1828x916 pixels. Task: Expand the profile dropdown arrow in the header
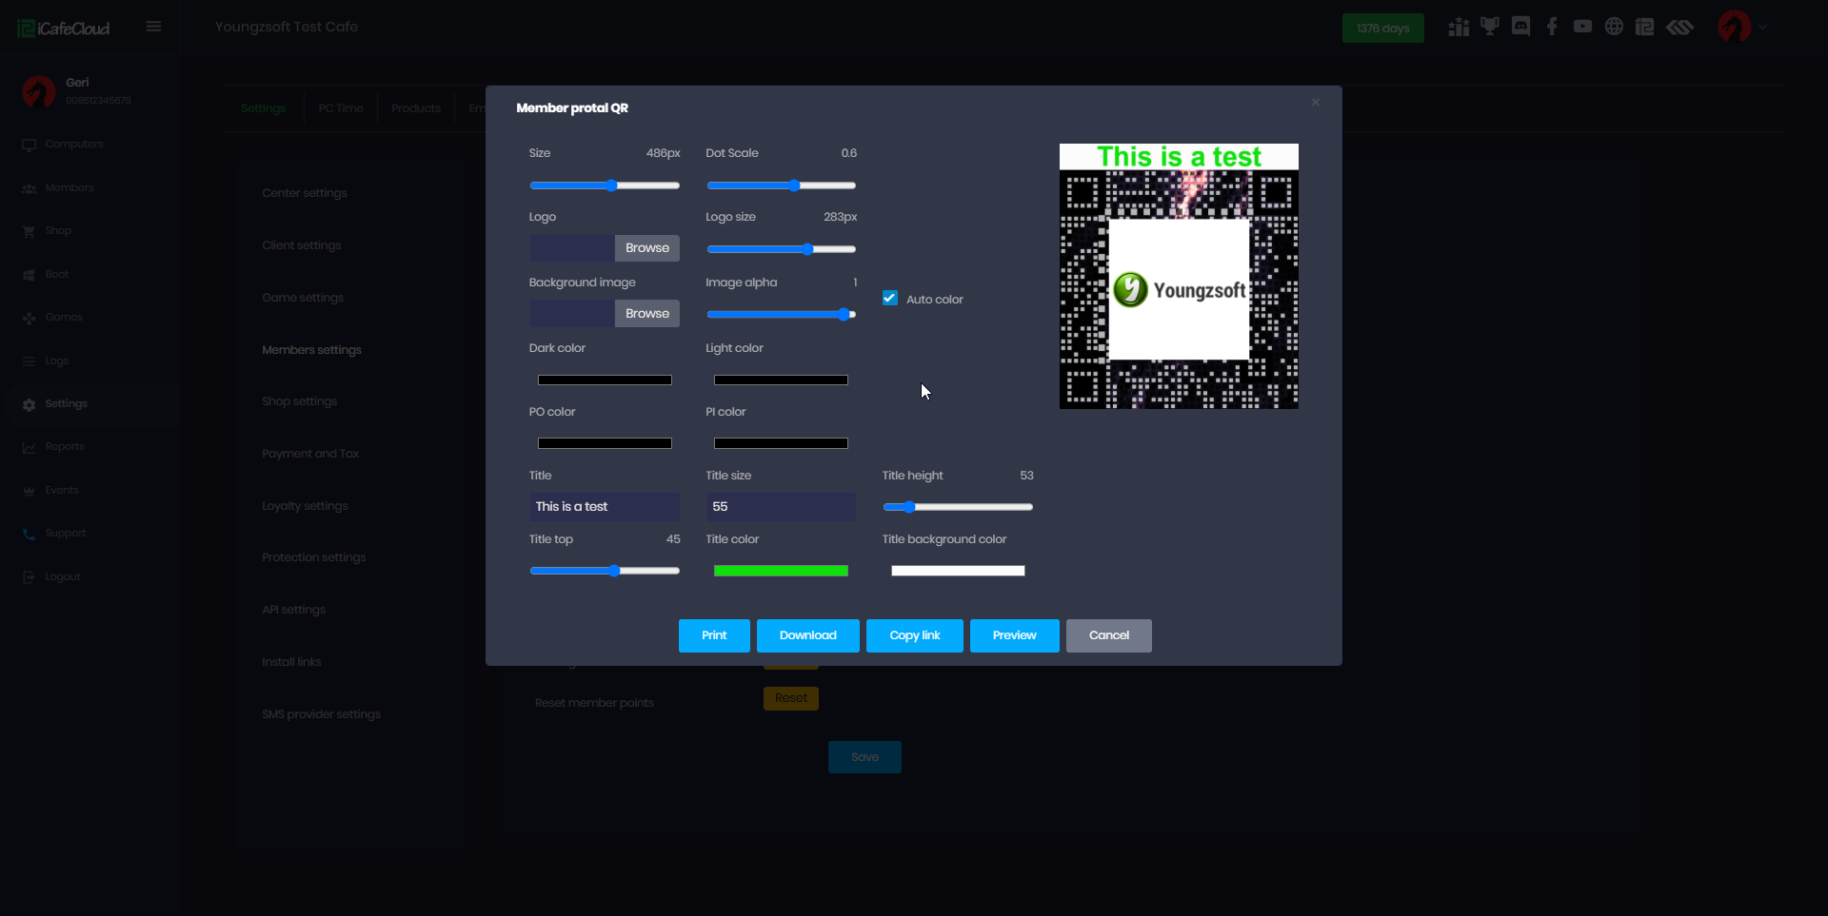pyautogui.click(x=1763, y=28)
